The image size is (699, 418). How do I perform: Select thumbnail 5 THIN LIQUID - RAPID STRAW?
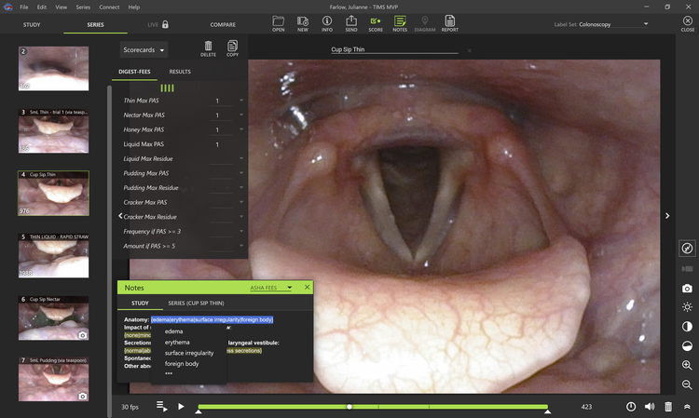pyautogui.click(x=53, y=255)
